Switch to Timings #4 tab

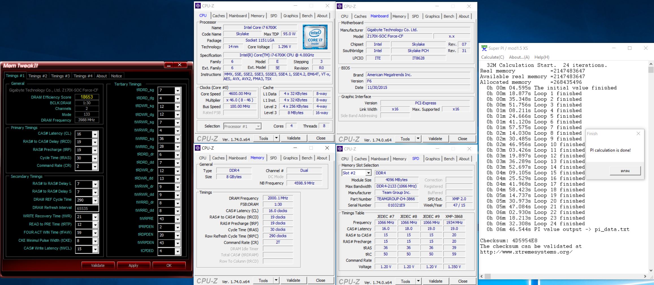point(83,76)
